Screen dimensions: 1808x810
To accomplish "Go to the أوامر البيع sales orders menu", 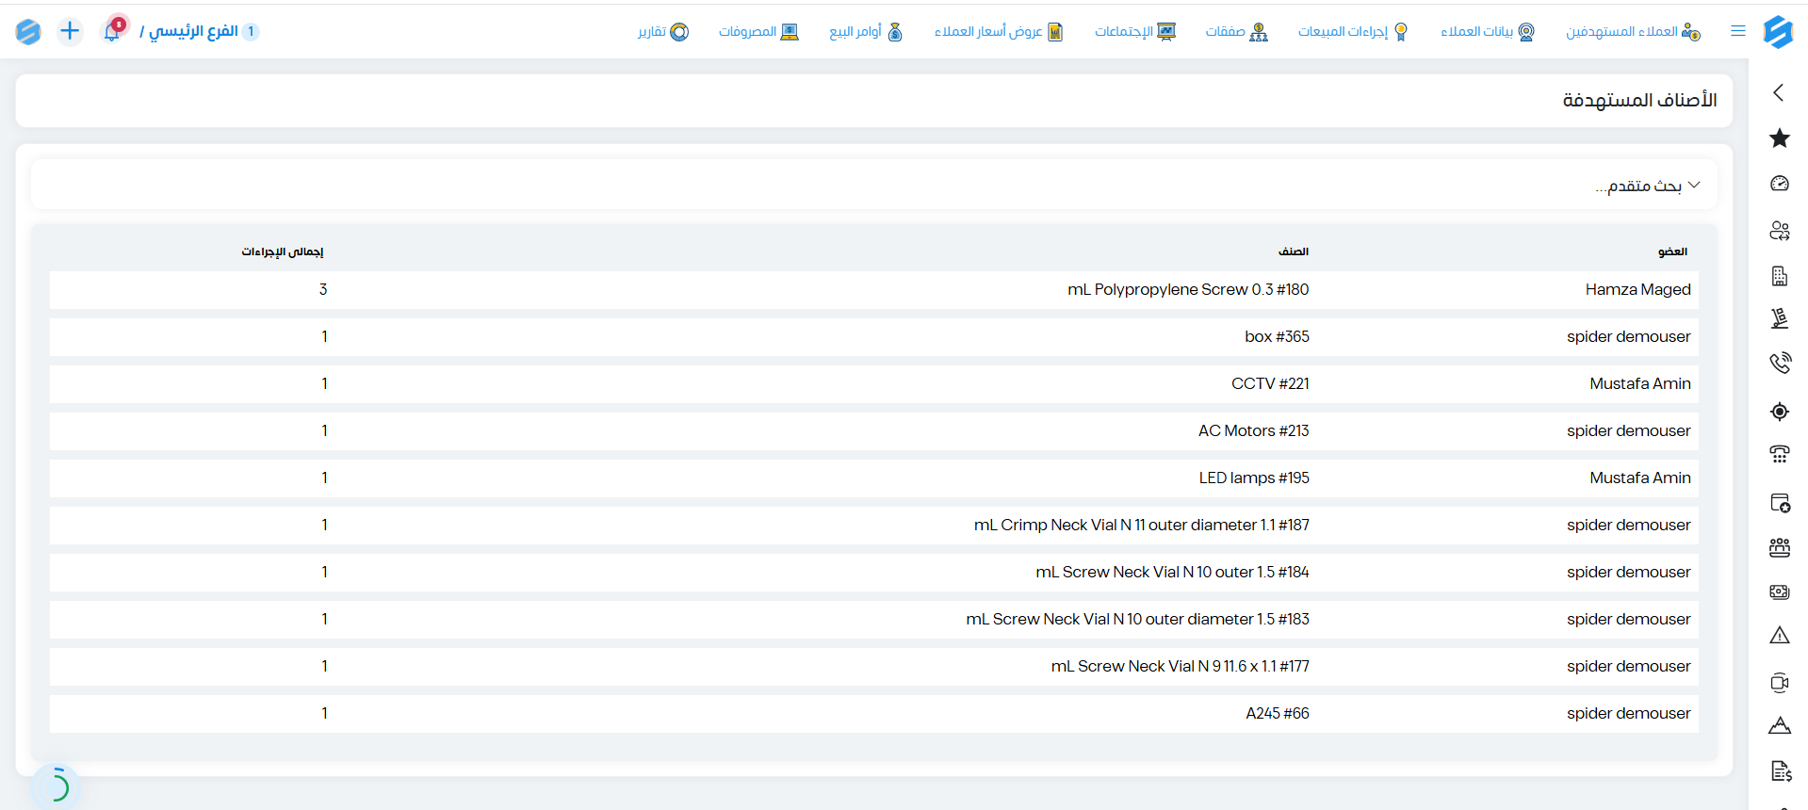I will click(866, 32).
